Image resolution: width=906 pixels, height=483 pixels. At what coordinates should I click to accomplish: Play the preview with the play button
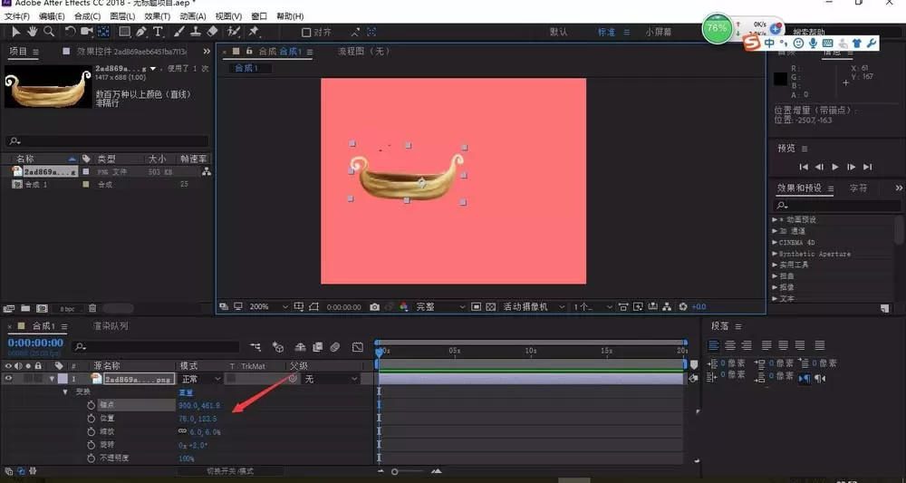pyautogui.click(x=835, y=167)
